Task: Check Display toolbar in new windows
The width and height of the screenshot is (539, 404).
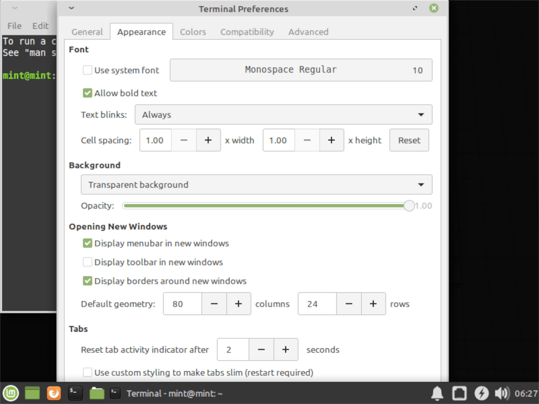Action: point(87,262)
